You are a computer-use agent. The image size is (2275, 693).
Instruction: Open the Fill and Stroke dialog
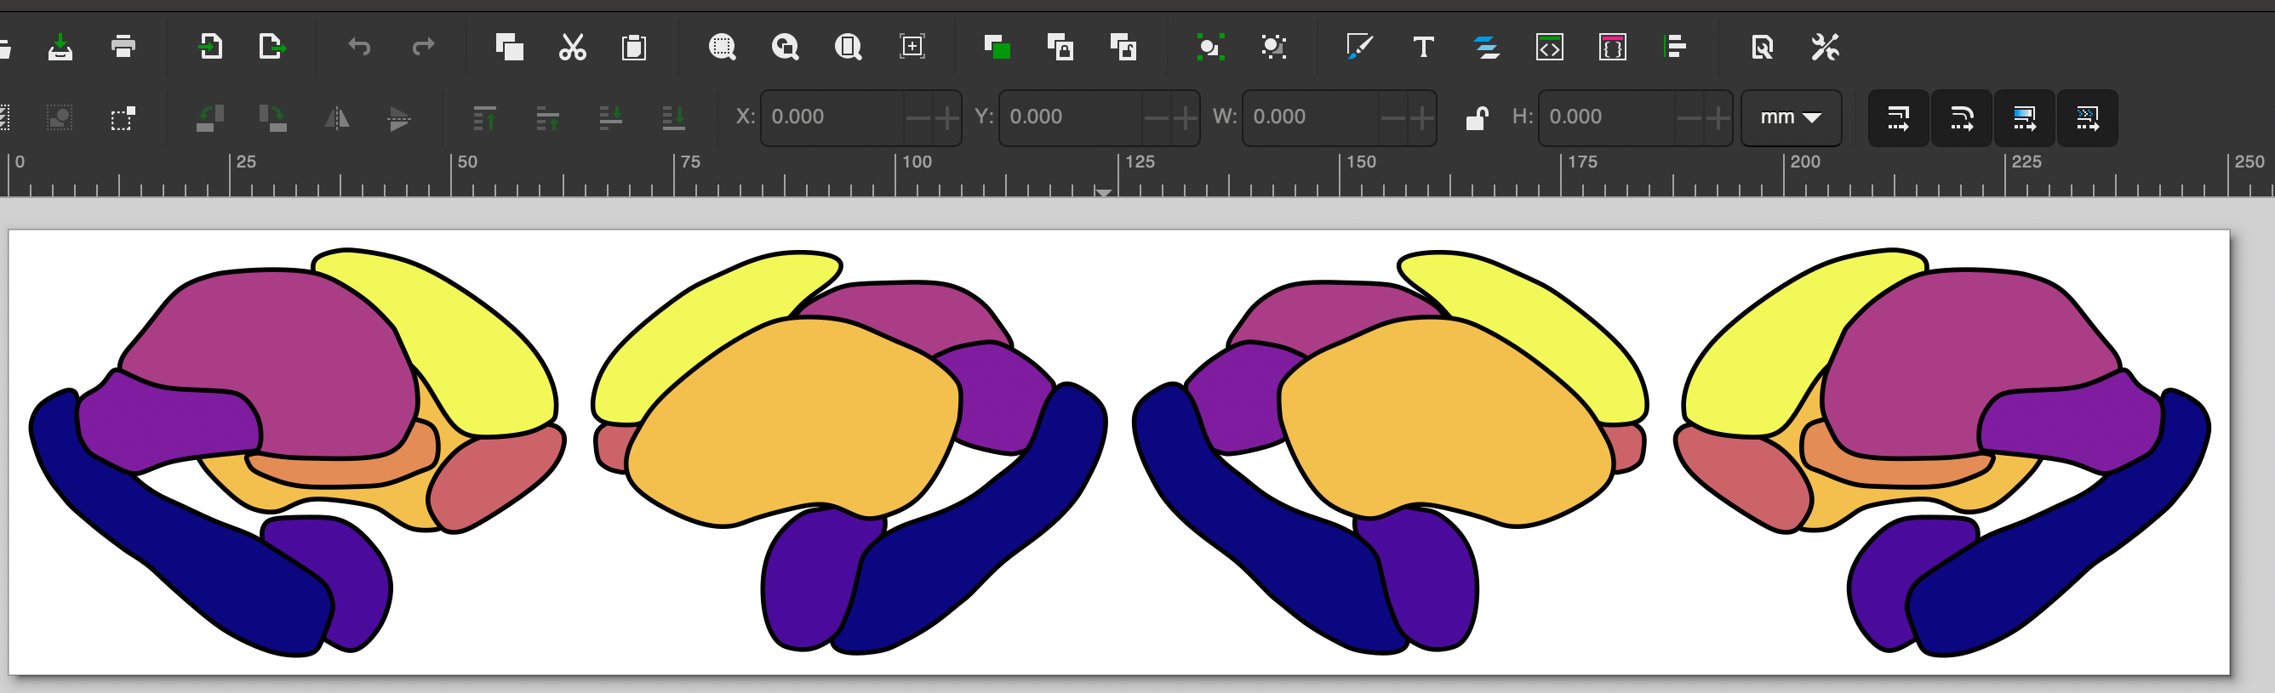click(x=1360, y=47)
